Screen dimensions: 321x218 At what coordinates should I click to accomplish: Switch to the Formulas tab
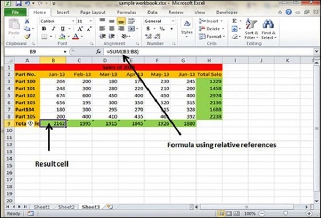(x=126, y=12)
